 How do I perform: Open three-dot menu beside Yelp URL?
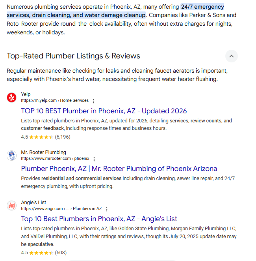93,101
